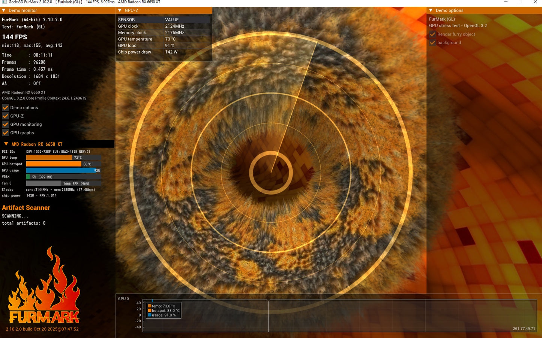Select the GPU clock row in GPU-Z
The width and height of the screenshot is (542, 338).
(164, 26)
